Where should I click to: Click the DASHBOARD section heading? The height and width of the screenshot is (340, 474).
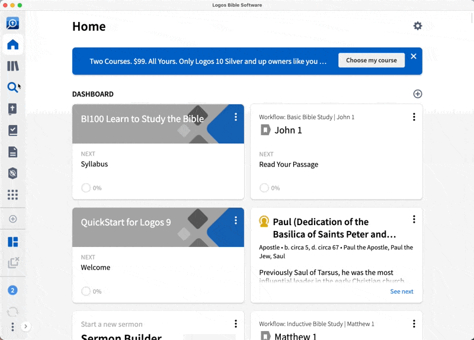93,94
